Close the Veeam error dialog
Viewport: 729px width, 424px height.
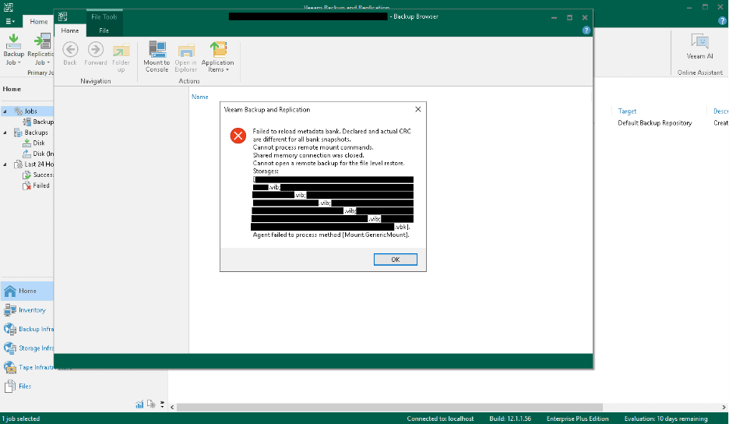coord(417,109)
